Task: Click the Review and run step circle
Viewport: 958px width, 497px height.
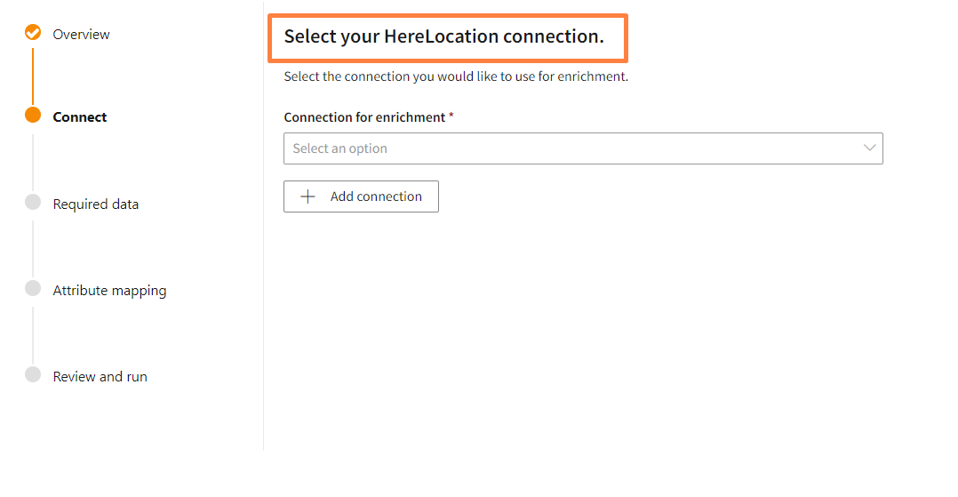Action: [33, 374]
